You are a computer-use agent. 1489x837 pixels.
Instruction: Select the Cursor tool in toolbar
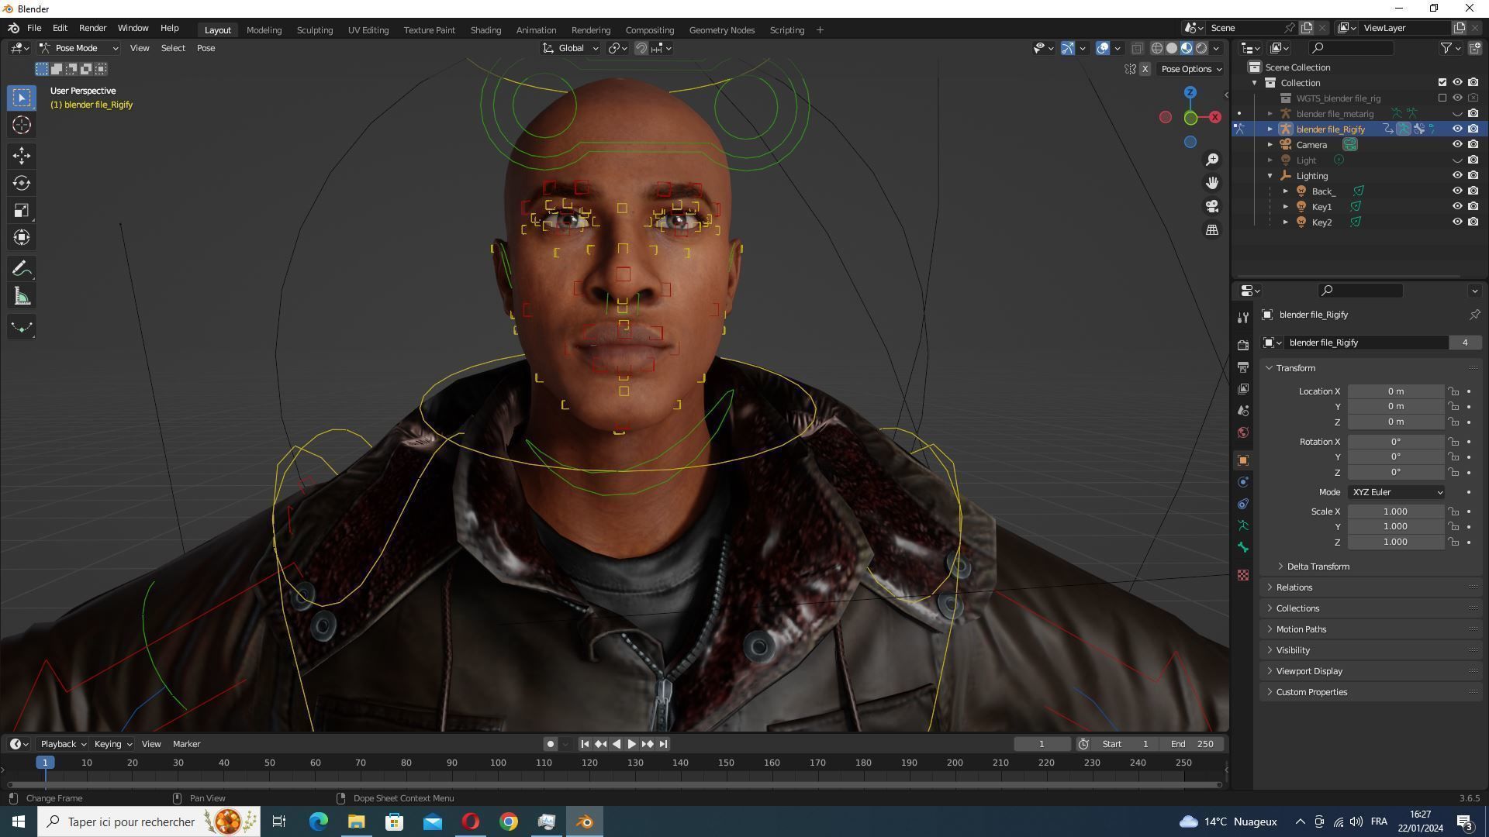pos(22,125)
